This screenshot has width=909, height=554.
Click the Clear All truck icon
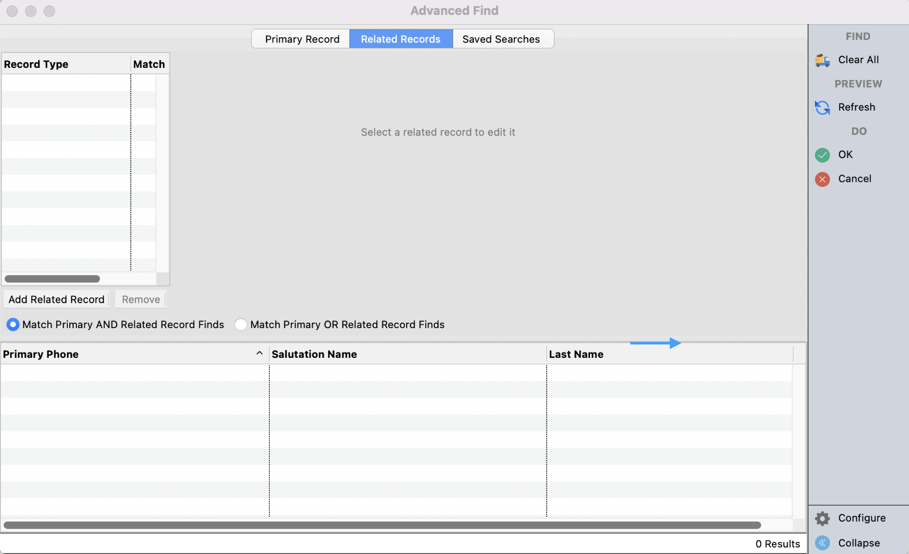[x=822, y=60]
